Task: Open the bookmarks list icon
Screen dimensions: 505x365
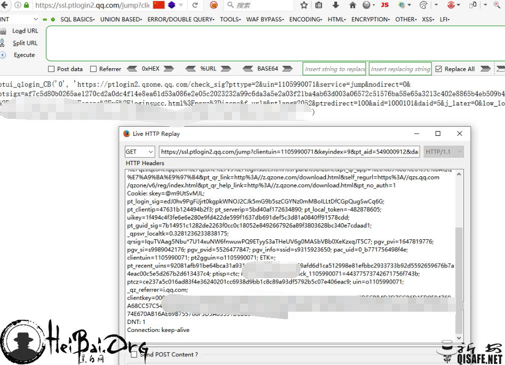Action: (318, 5)
